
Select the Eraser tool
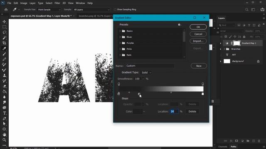[x=4, y=86]
